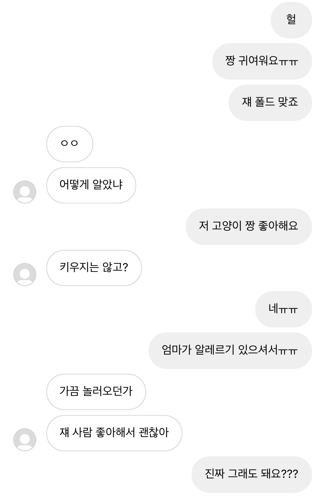Tap avatar beside "쟤 사람 좋아해서 괜찮아"
This screenshot has width=322, height=496.
click(25, 440)
